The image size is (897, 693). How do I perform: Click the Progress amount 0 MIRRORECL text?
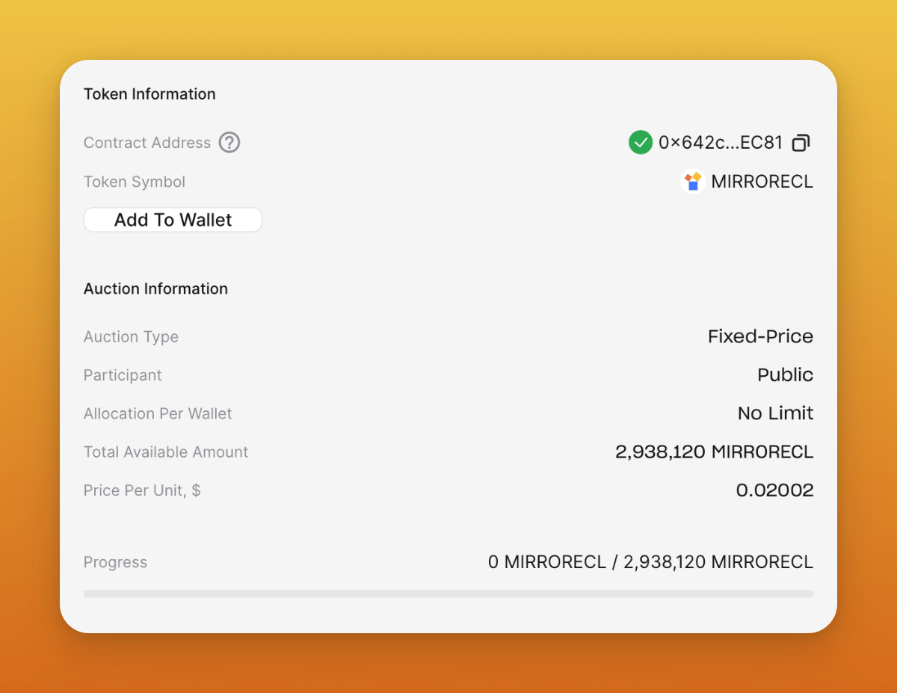click(x=546, y=562)
